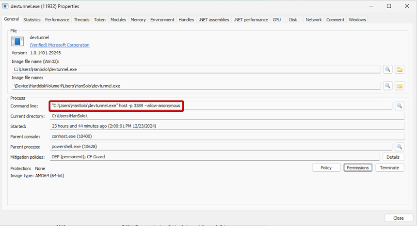The image size is (417, 226).
Task: Click the Started time field
Action: click(227, 126)
